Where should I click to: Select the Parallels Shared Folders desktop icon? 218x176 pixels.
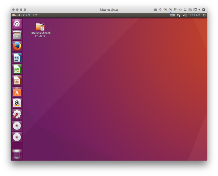[40, 30]
